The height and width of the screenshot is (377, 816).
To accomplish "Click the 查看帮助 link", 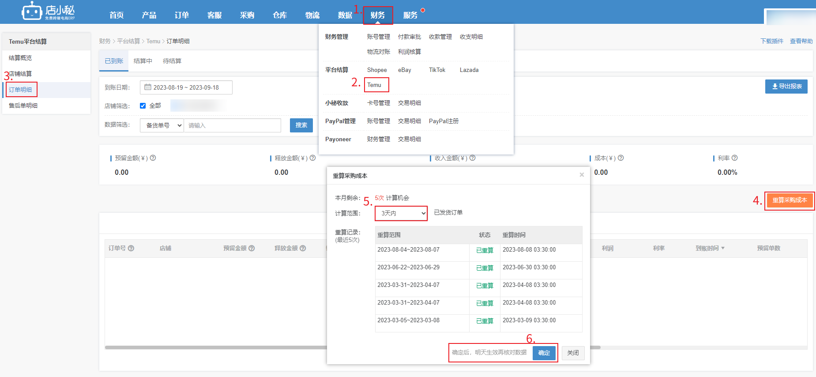I will [801, 41].
